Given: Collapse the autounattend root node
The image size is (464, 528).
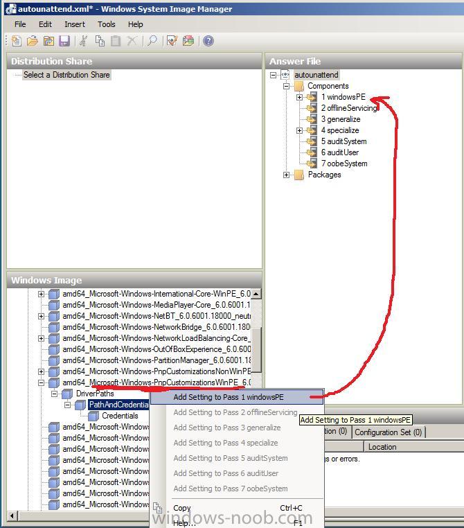Looking at the screenshot, I should [x=274, y=75].
